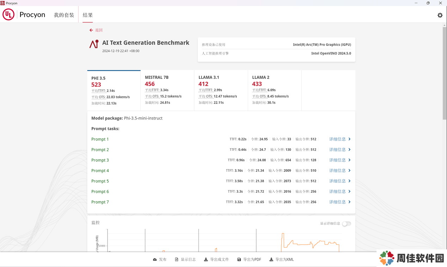This screenshot has width=447, height=267.
Task: Toggle the 显示详细信息 monitoring switch
Action: (x=346, y=224)
